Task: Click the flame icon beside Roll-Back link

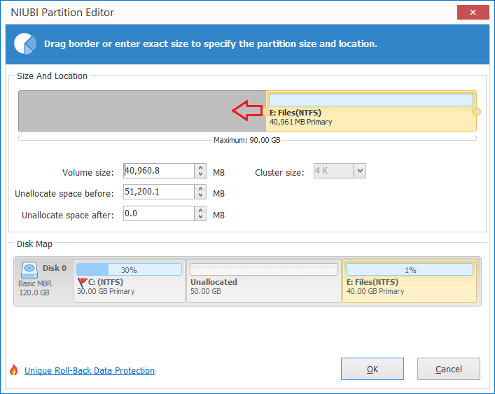Action: [13, 370]
